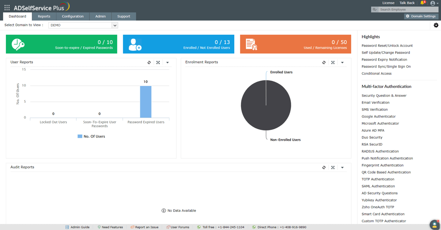
Task: Open the apps grid launcher icon
Action: coord(7,7)
